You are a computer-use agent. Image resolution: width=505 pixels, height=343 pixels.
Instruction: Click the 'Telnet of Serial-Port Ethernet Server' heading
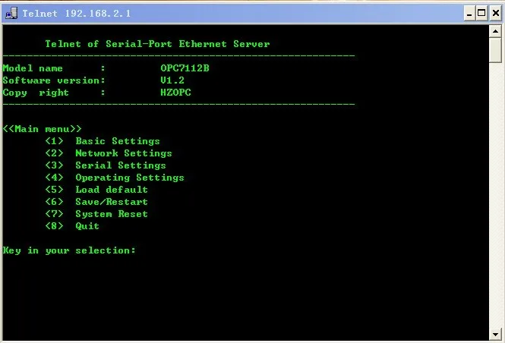pyautogui.click(x=157, y=44)
